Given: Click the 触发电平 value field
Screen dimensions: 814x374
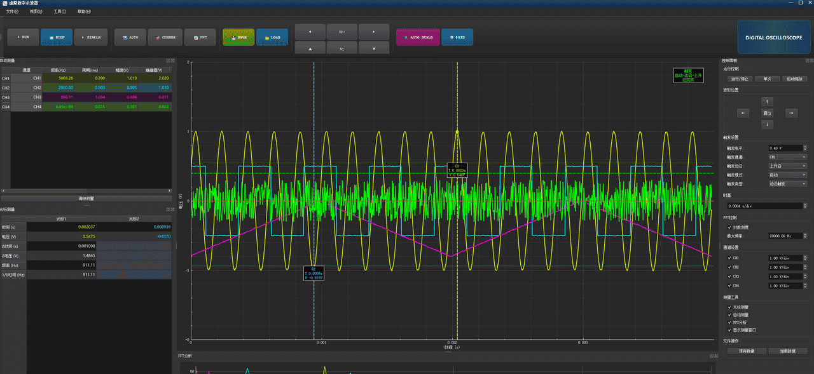Looking at the screenshot, I should point(785,148).
